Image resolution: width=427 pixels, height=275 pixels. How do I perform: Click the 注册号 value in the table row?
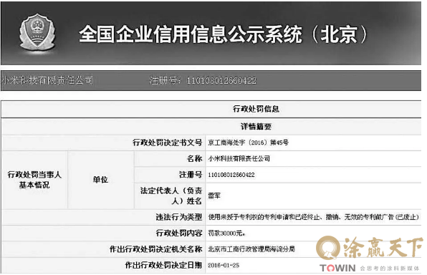(231, 175)
